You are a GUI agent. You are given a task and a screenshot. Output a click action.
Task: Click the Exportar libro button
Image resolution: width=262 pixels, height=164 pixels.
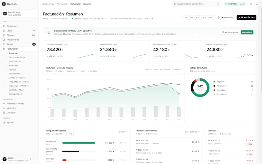click(225, 17)
